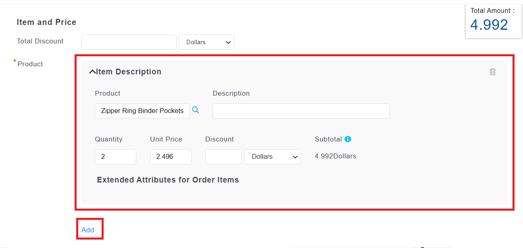Click the Product field with Zipper Ring Binder Pockets
The image size is (523, 248).
(x=142, y=111)
